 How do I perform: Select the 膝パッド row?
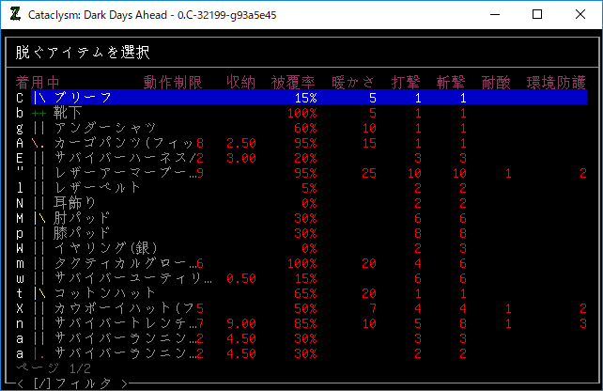coord(83,233)
